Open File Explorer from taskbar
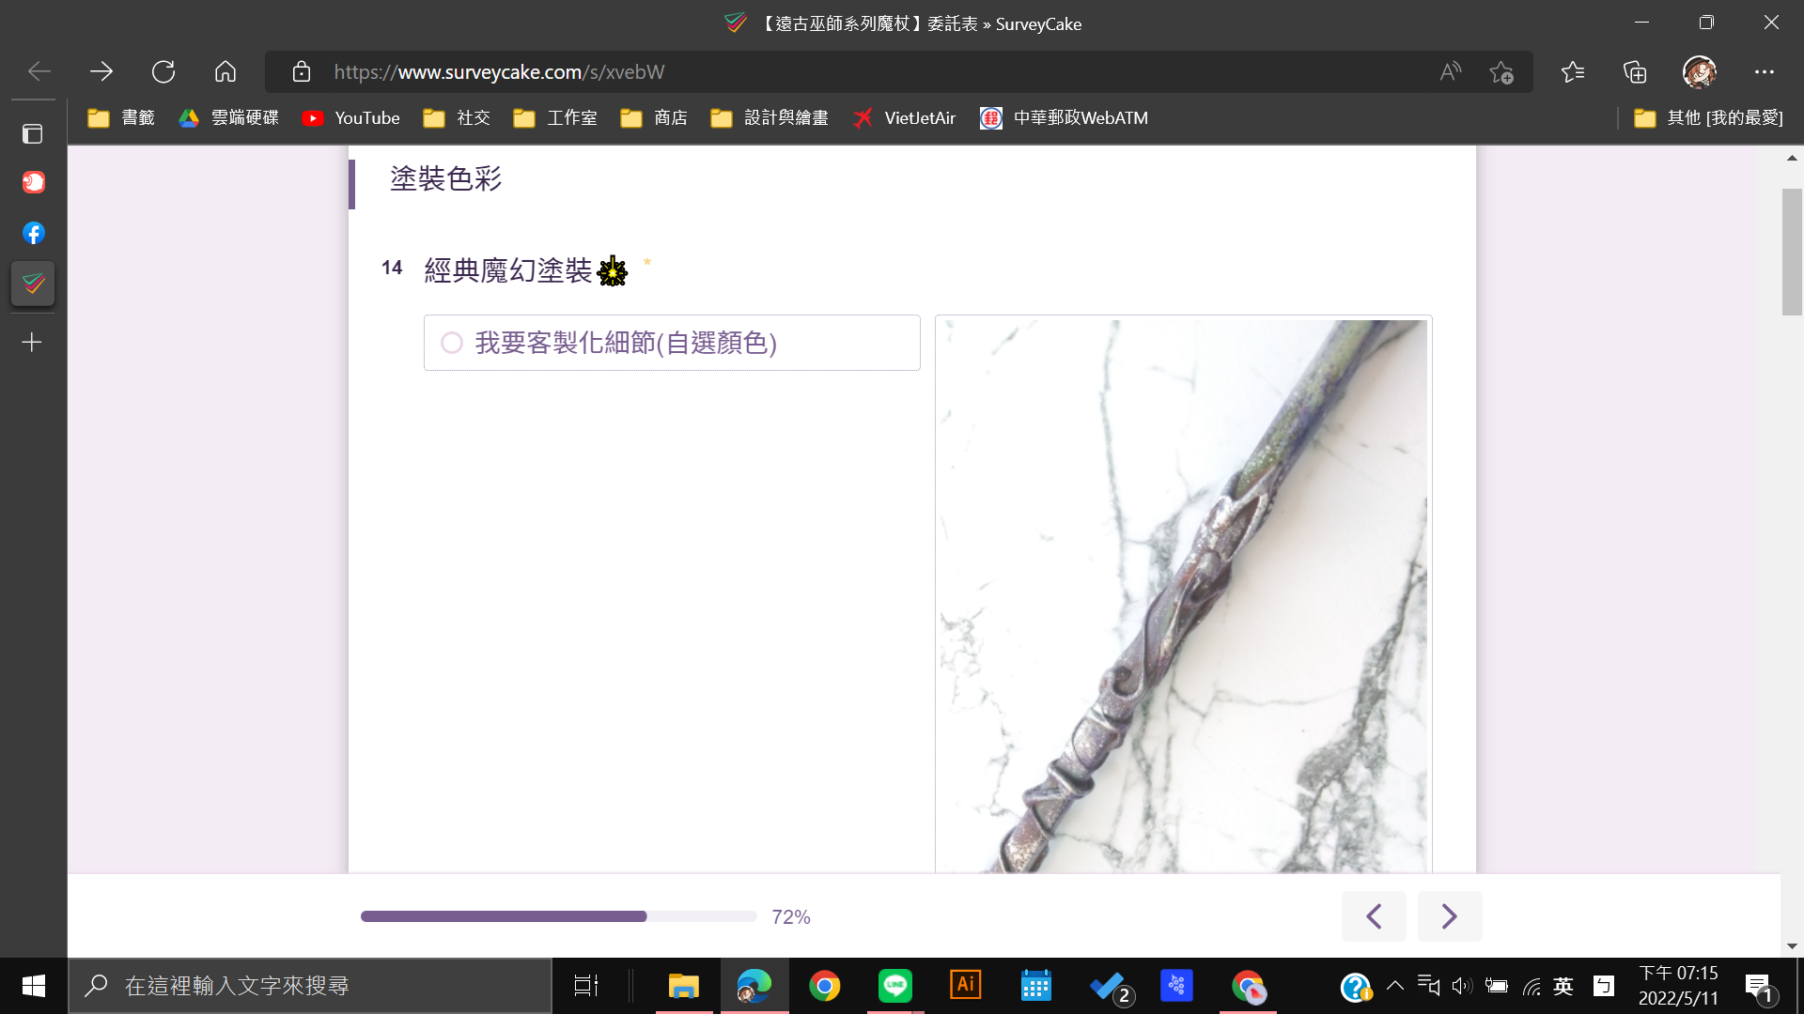Viewport: 1804px width, 1014px height. [684, 986]
